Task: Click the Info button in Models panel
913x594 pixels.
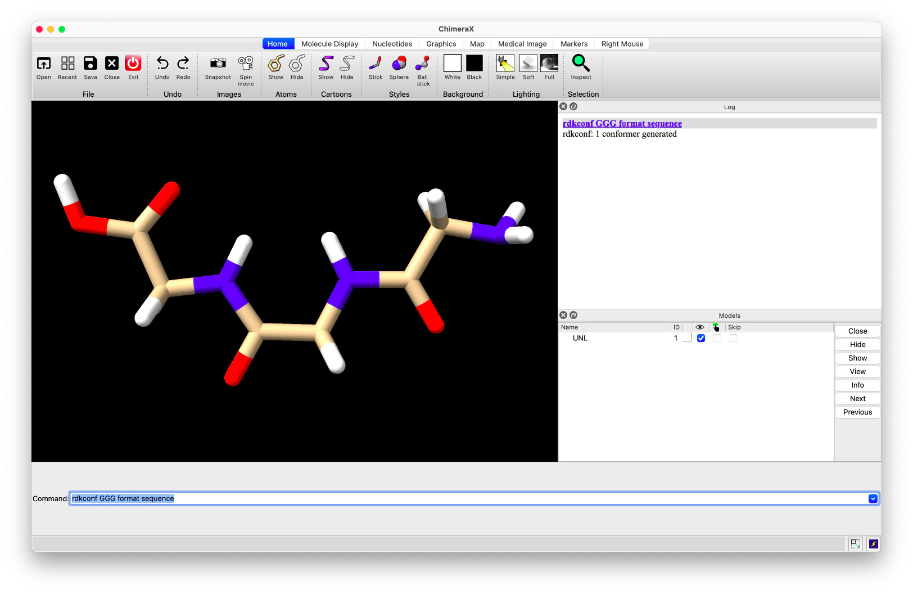Action: (858, 385)
